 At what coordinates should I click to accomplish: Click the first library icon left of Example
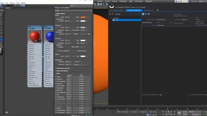coord(110,14)
